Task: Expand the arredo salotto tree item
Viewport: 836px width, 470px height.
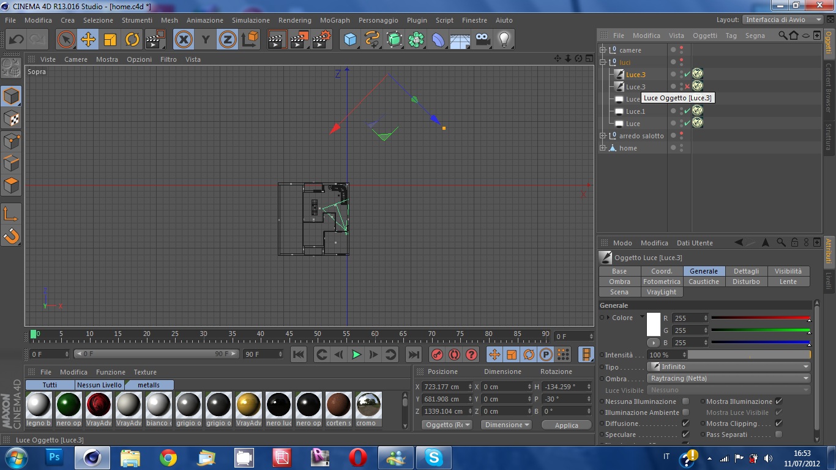Action: pyautogui.click(x=603, y=136)
